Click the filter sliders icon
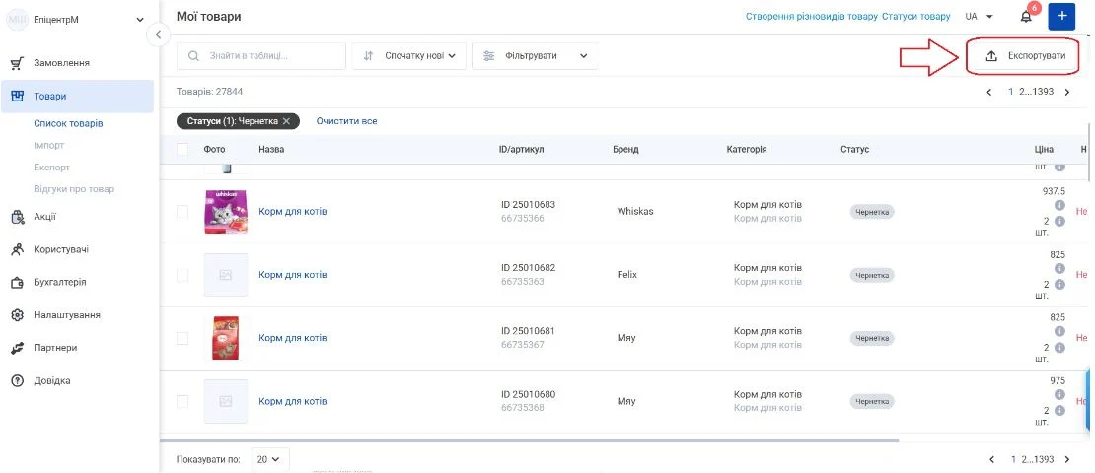The height and width of the screenshot is (473, 1095). 489,56
